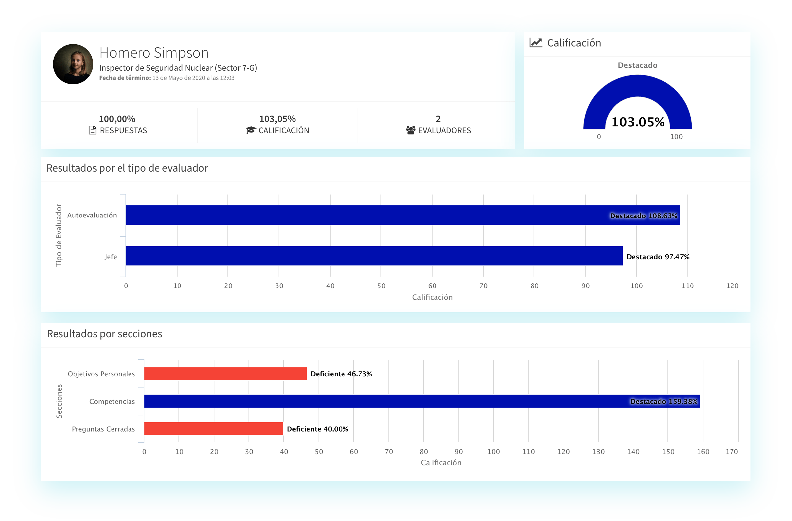Click the 103.05% value inside the gauge
Viewport: 792px width, 521px height.
638,122
